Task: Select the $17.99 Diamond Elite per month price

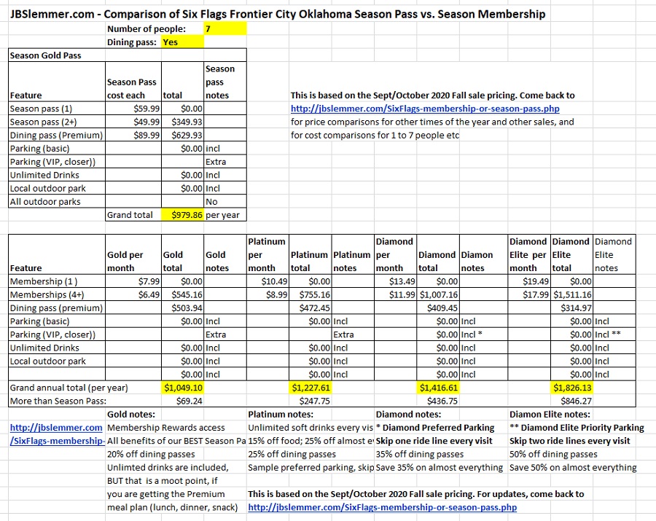Action: pos(529,295)
